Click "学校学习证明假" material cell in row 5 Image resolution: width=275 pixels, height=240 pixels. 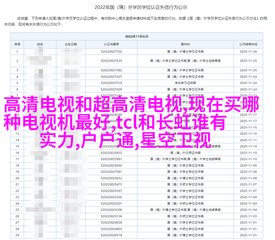[185, 83]
